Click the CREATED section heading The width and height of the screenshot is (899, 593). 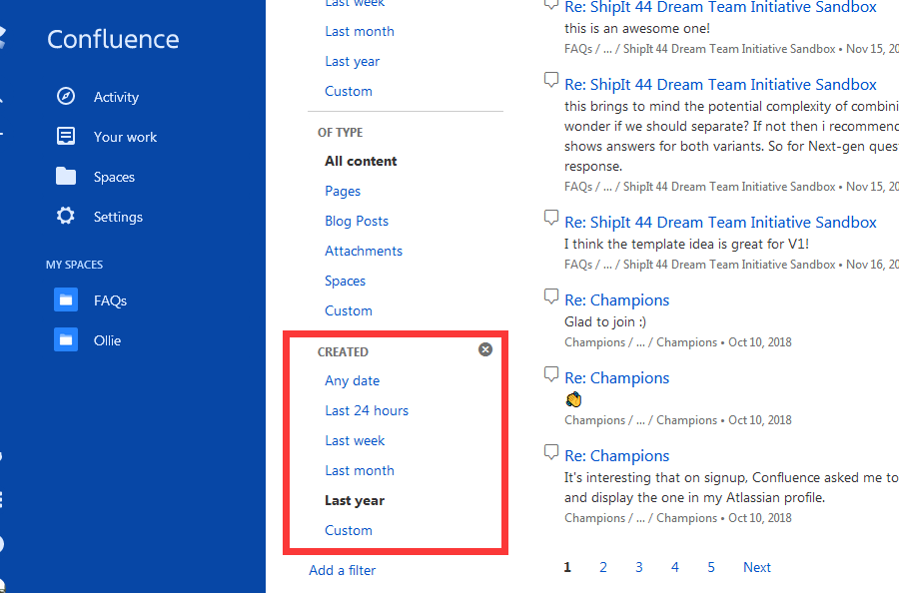tap(343, 351)
